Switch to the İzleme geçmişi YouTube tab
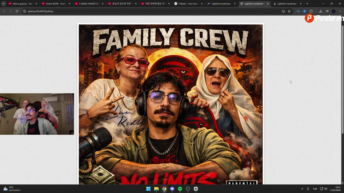 tap(23, 4)
